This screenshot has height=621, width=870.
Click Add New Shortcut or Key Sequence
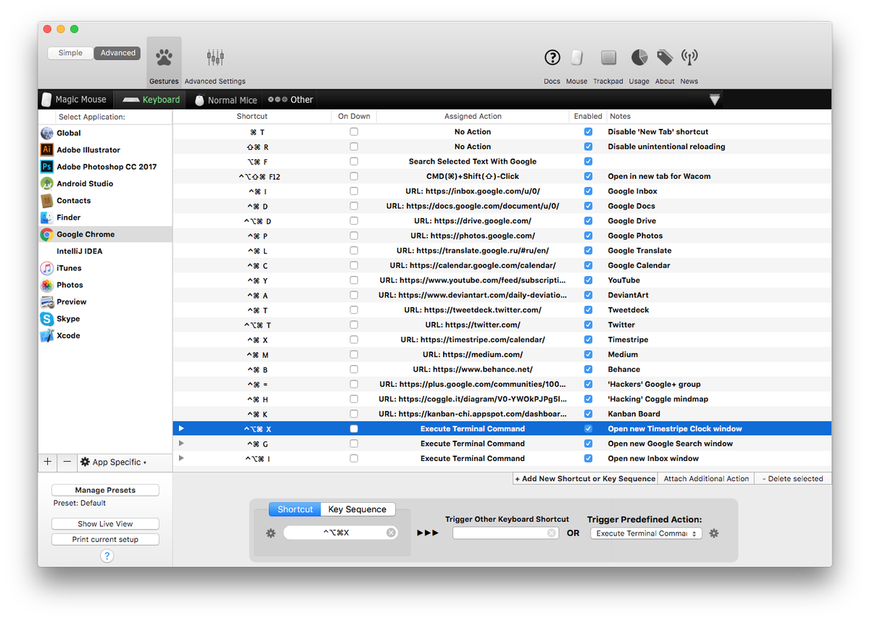584,478
